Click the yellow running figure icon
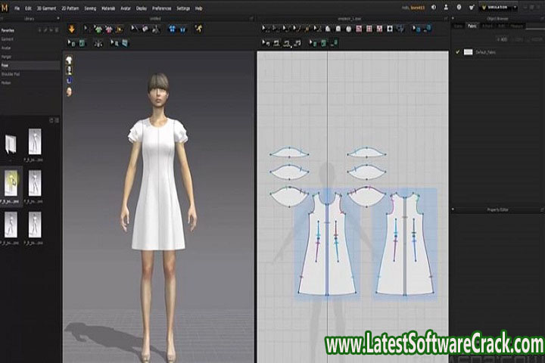545x363 pixels. [x=198, y=29]
